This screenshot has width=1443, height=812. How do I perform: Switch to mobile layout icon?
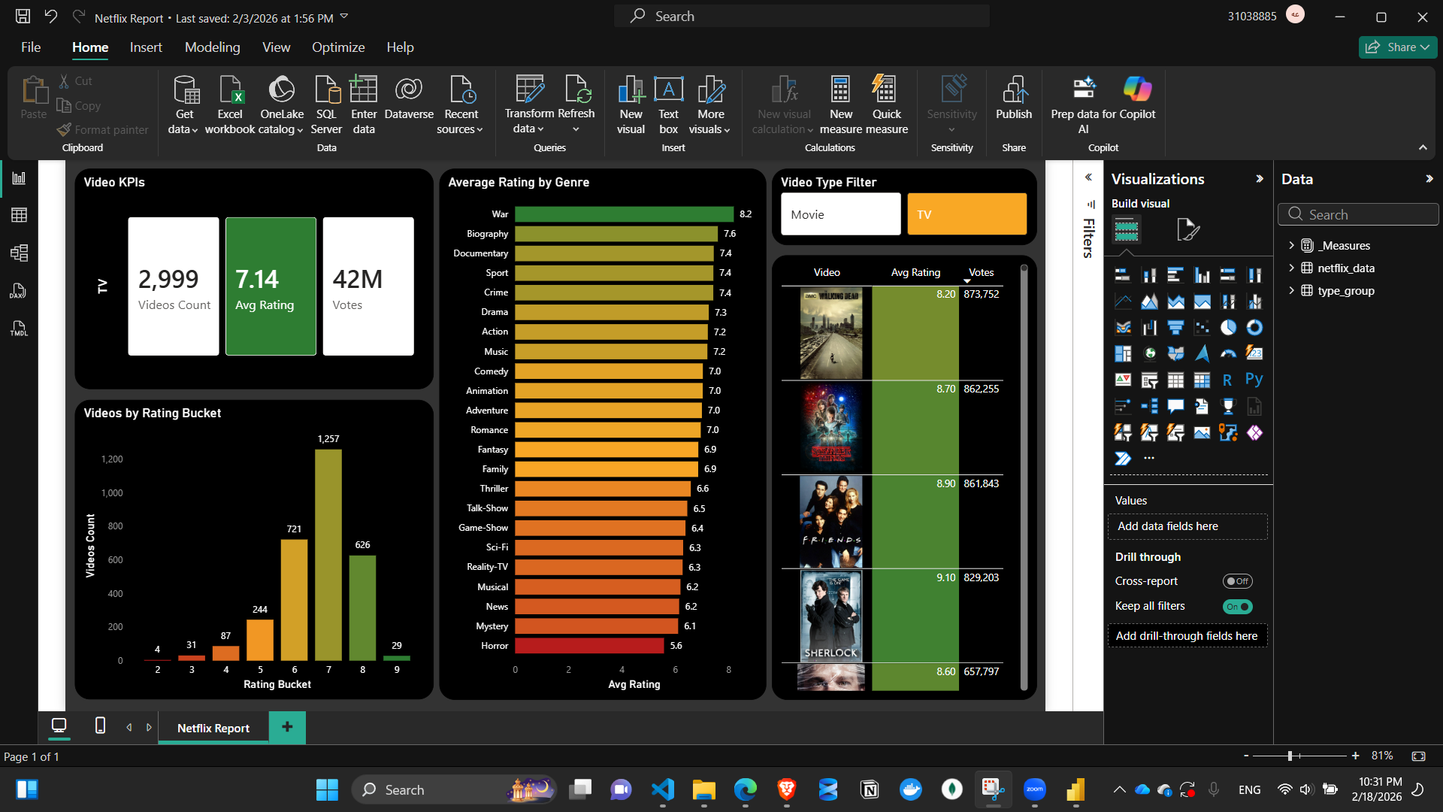click(x=100, y=726)
